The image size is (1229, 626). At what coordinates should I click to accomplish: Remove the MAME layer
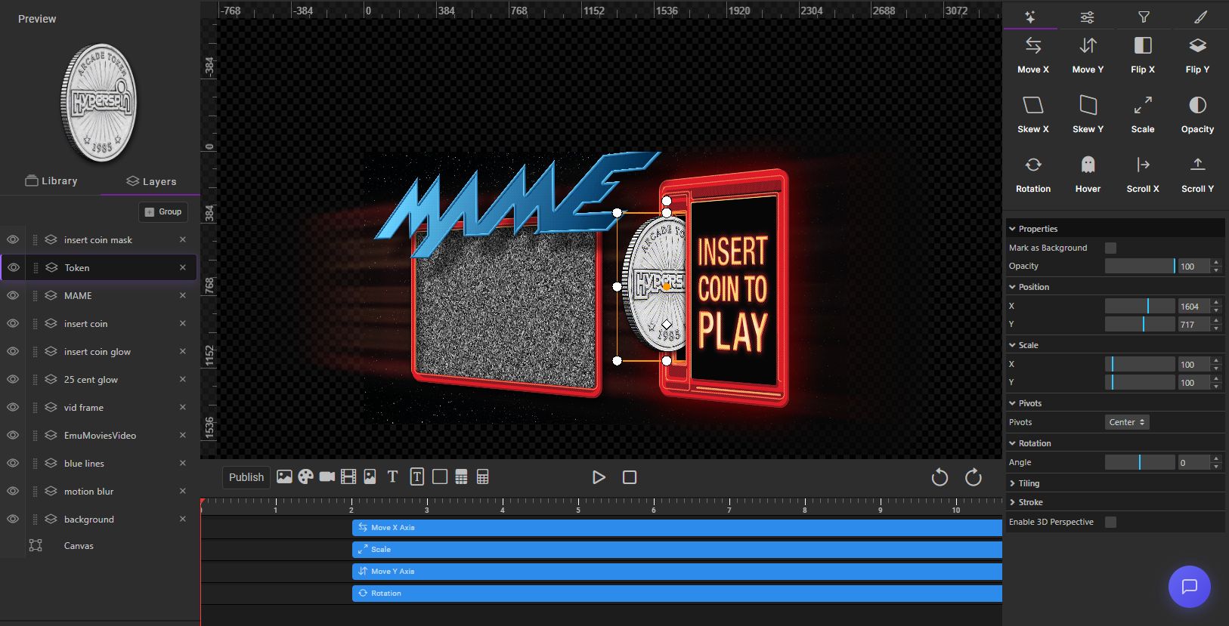183,295
